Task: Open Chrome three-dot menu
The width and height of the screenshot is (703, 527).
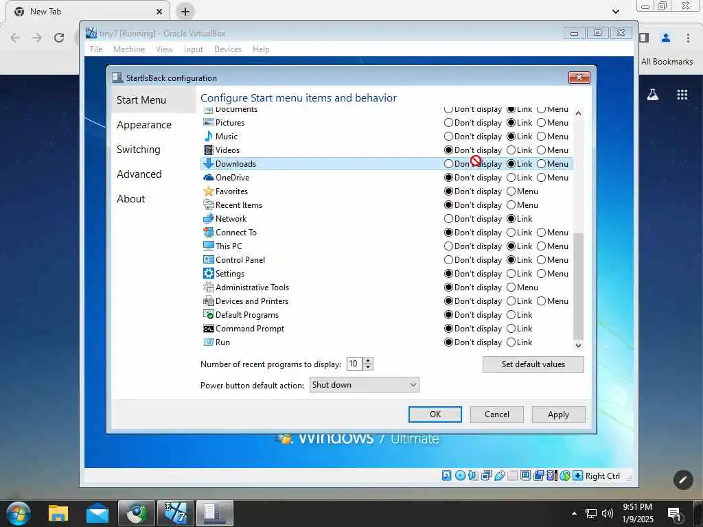Action: pos(688,38)
